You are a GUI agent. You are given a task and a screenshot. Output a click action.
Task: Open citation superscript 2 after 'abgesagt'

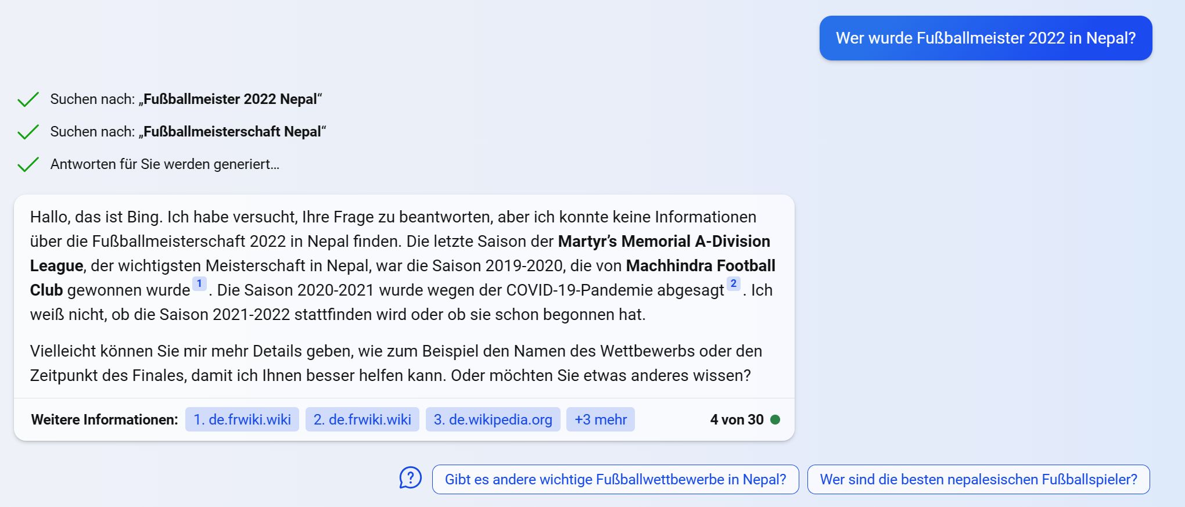point(734,283)
